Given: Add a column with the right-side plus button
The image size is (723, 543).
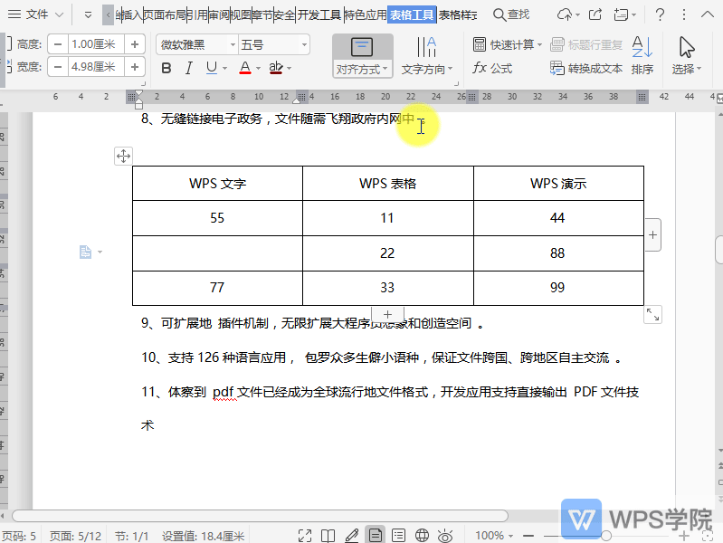Looking at the screenshot, I should pyautogui.click(x=652, y=234).
